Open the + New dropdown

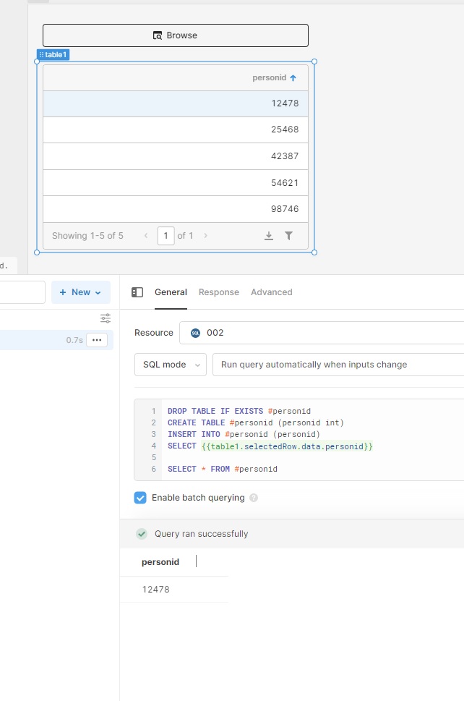point(81,292)
